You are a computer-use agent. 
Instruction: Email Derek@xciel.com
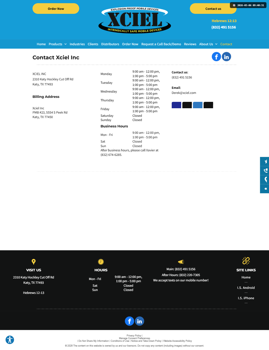coord(184,93)
